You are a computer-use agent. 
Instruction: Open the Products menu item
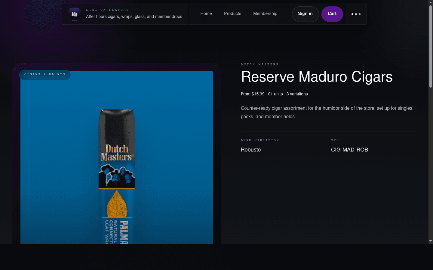232,13
